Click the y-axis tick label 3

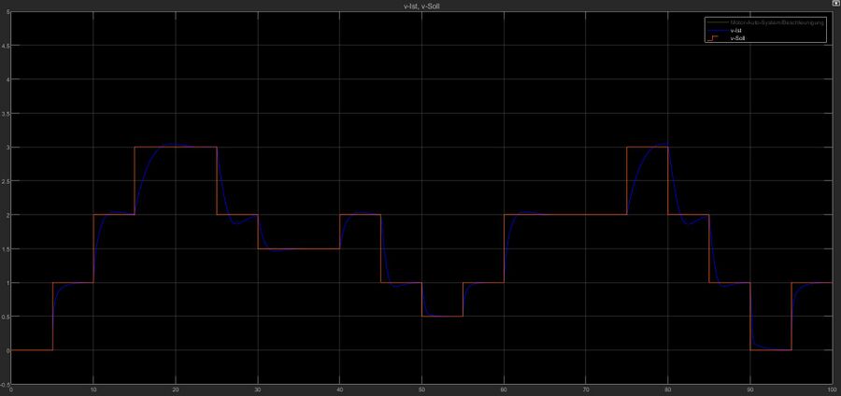tap(7, 148)
